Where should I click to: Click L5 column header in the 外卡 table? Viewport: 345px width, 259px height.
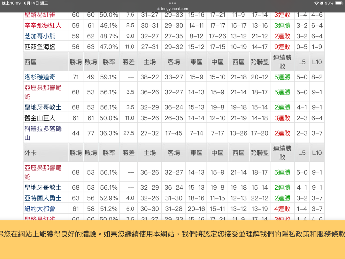pyautogui.click(x=302, y=153)
